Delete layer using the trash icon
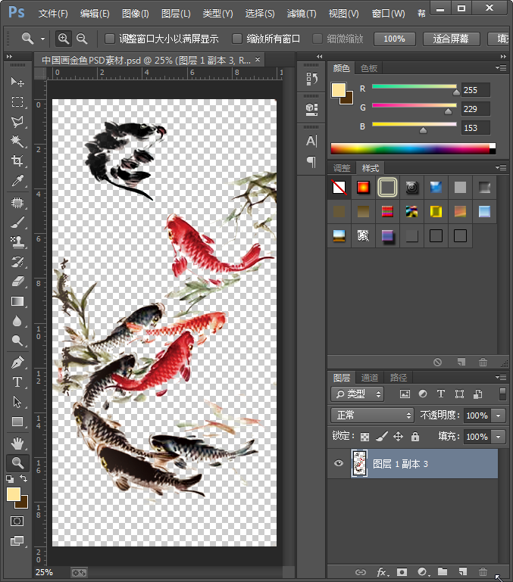The height and width of the screenshot is (582, 513). pos(483,572)
